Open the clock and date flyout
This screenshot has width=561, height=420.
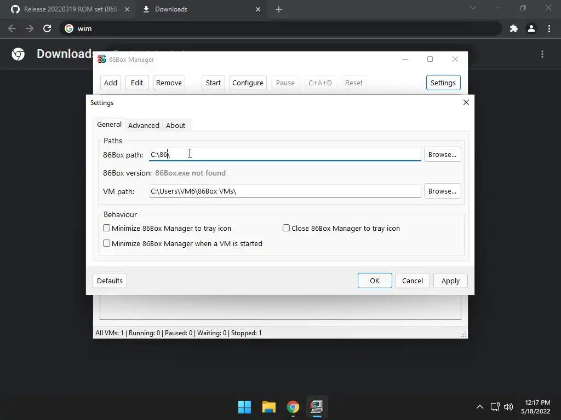tap(535, 407)
